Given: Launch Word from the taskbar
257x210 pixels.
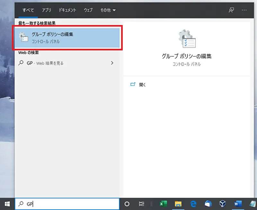Looking at the screenshot, I should coord(238,204).
